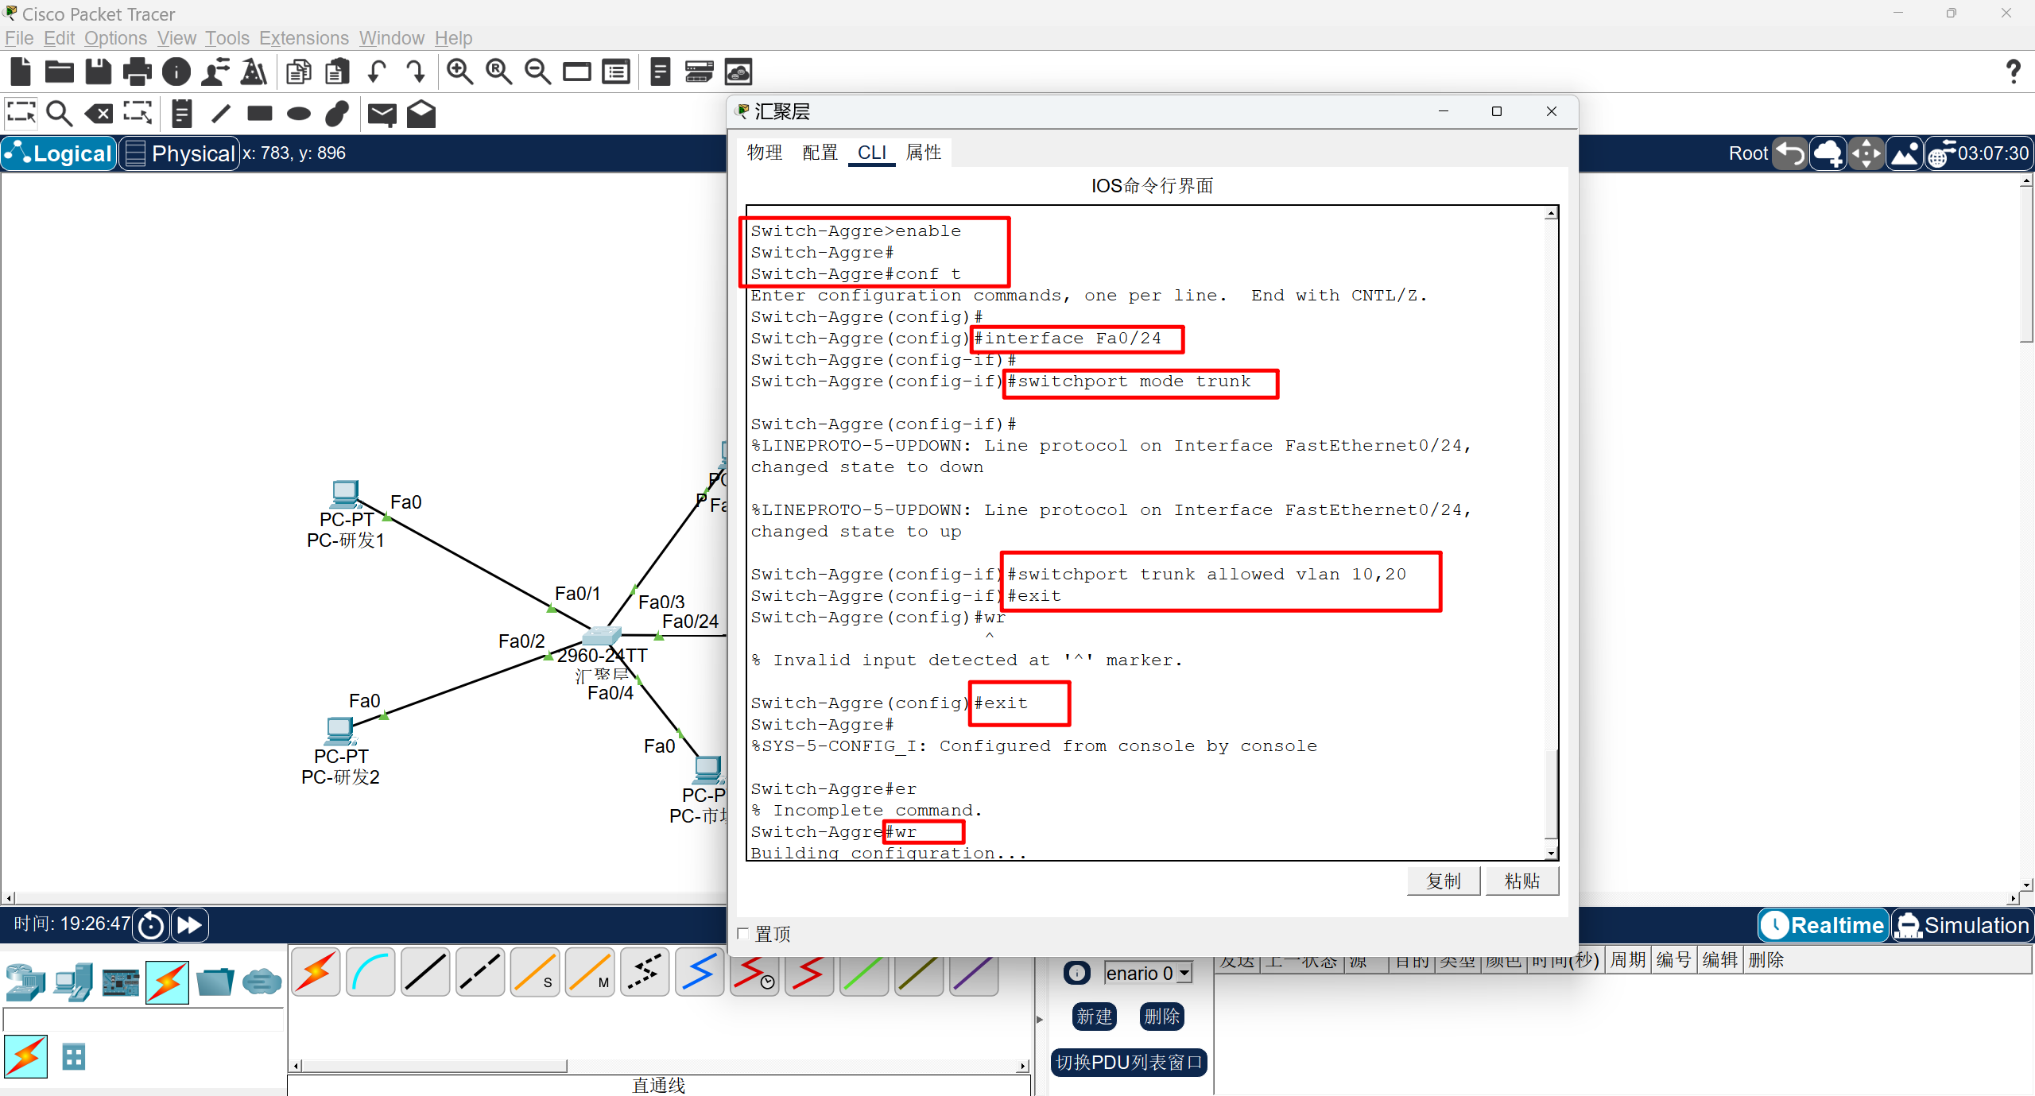The image size is (2035, 1096).
Task: Open the Extensions menu
Action: point(304,38)
